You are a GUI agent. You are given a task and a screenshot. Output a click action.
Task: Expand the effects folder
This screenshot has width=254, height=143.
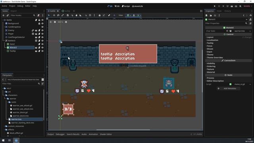tap(4, 130)
